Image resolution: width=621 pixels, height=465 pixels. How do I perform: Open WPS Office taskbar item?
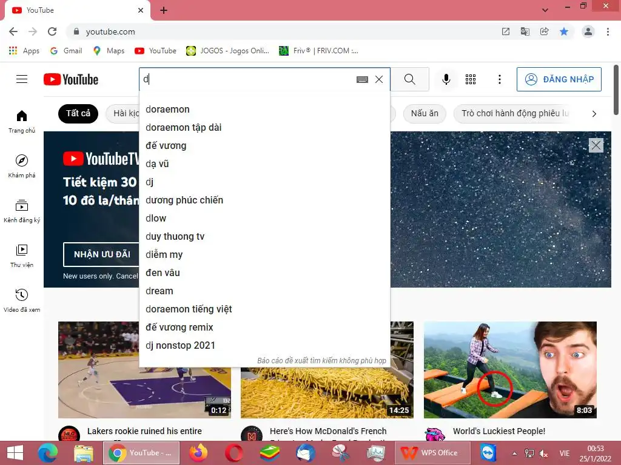(x=432, y=453)
